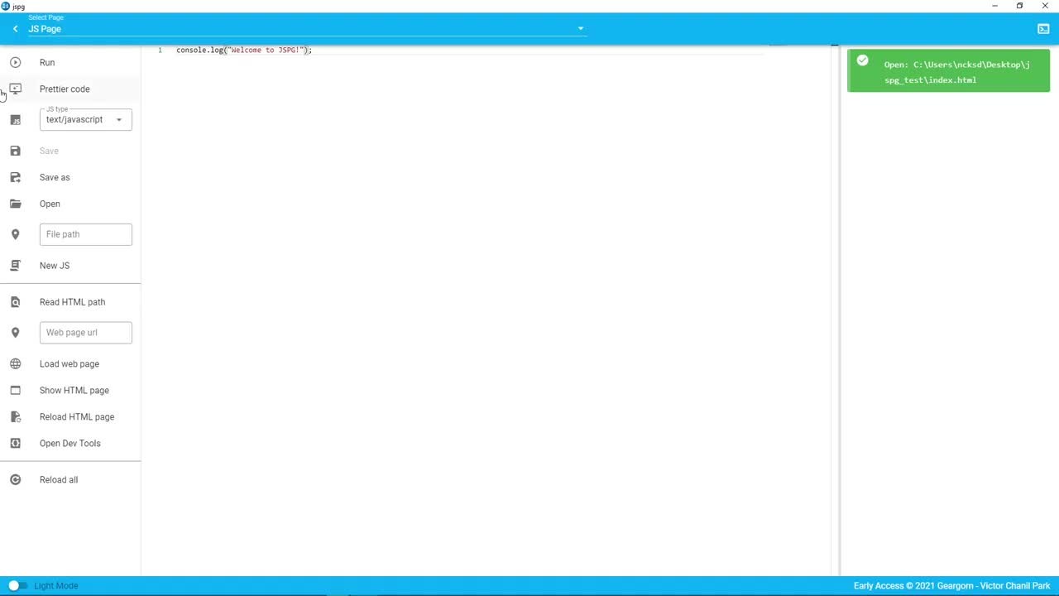
Task: Click the Prettier code icon
Action: pos(15,89)
